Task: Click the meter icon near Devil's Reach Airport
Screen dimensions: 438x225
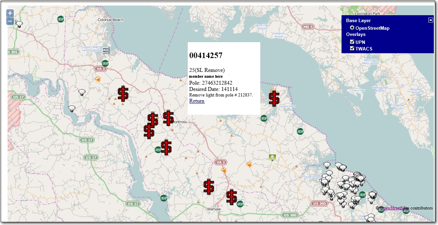Action: pyautogui.click(x=105, y=50)
